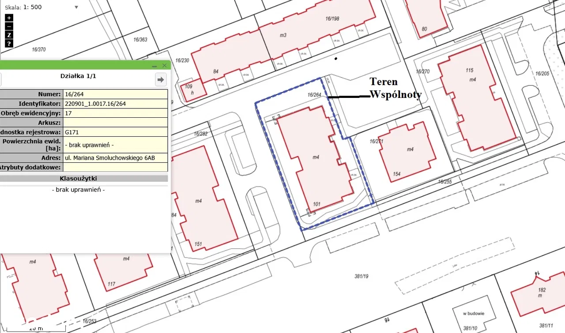The image size is (565, 333).
Task: Click the Z map tool button
Action: tap(9, 35)
